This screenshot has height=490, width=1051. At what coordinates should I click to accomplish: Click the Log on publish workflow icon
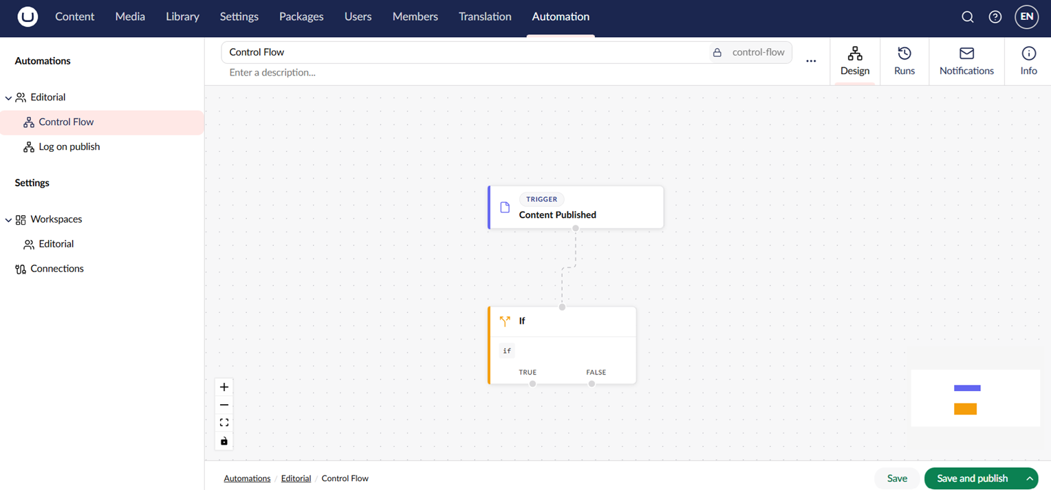tap(29, 147)
